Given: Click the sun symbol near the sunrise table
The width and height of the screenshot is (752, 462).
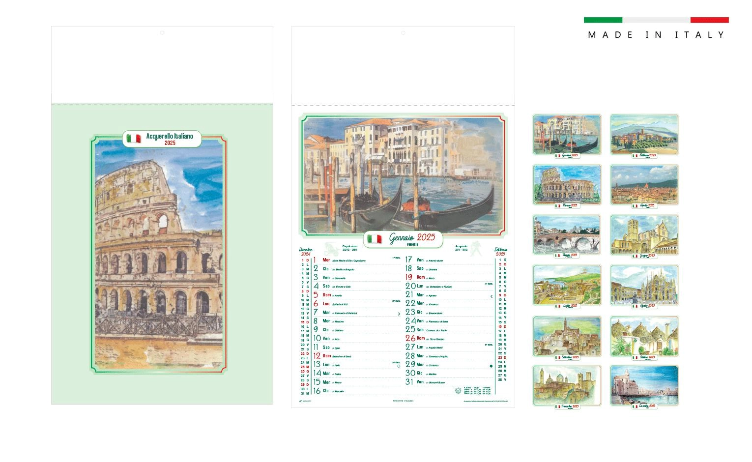Looking at the screenshot, I should 459,391.
